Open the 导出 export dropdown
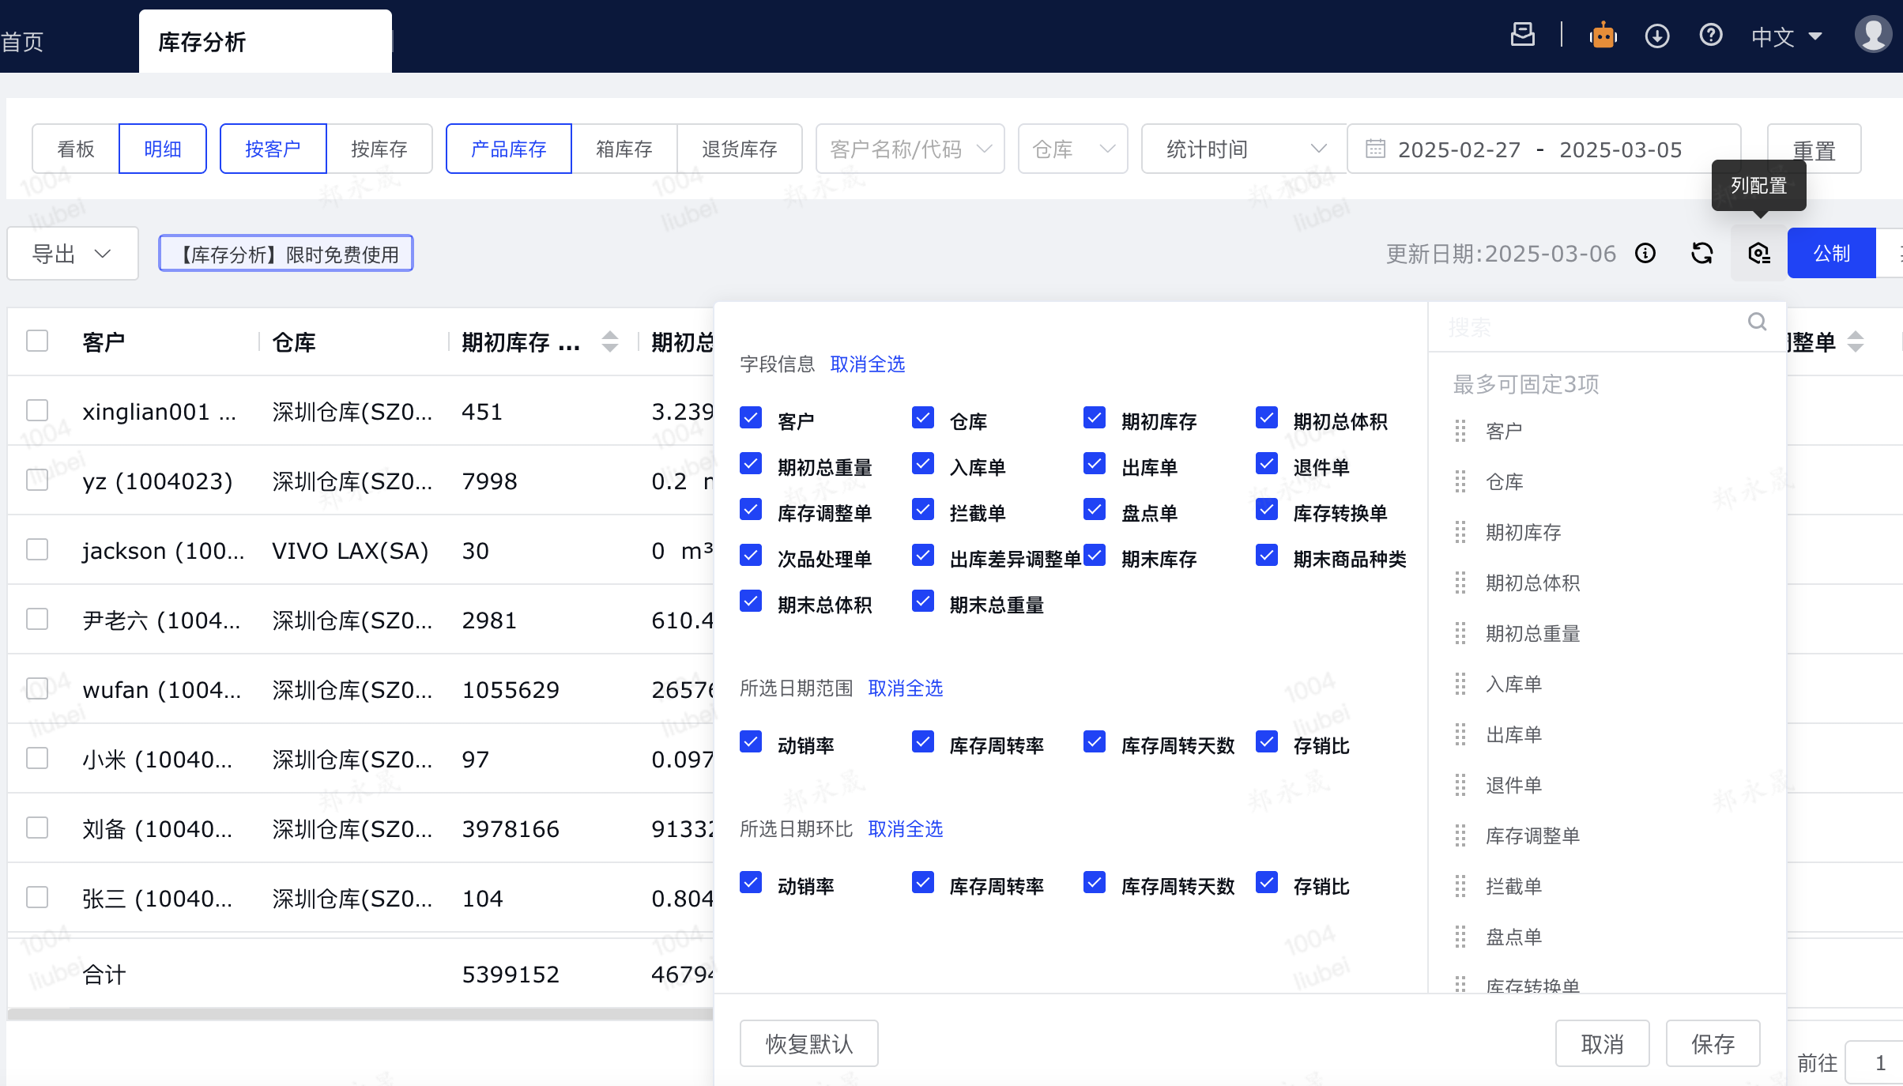Image resolution: width=1903 pixels, height=1086 pixels. 73,254
